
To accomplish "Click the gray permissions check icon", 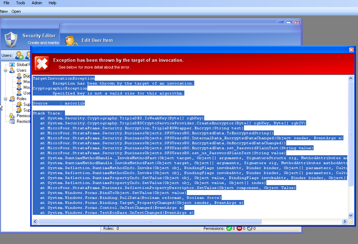I will click(249, 228).
